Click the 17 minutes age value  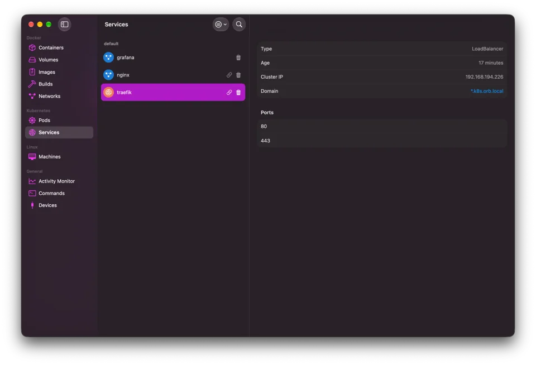[491, 63]
